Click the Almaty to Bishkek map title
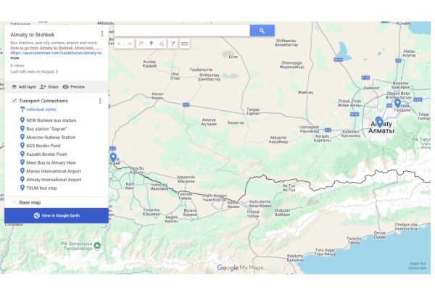435x290 pixels. 33,35
